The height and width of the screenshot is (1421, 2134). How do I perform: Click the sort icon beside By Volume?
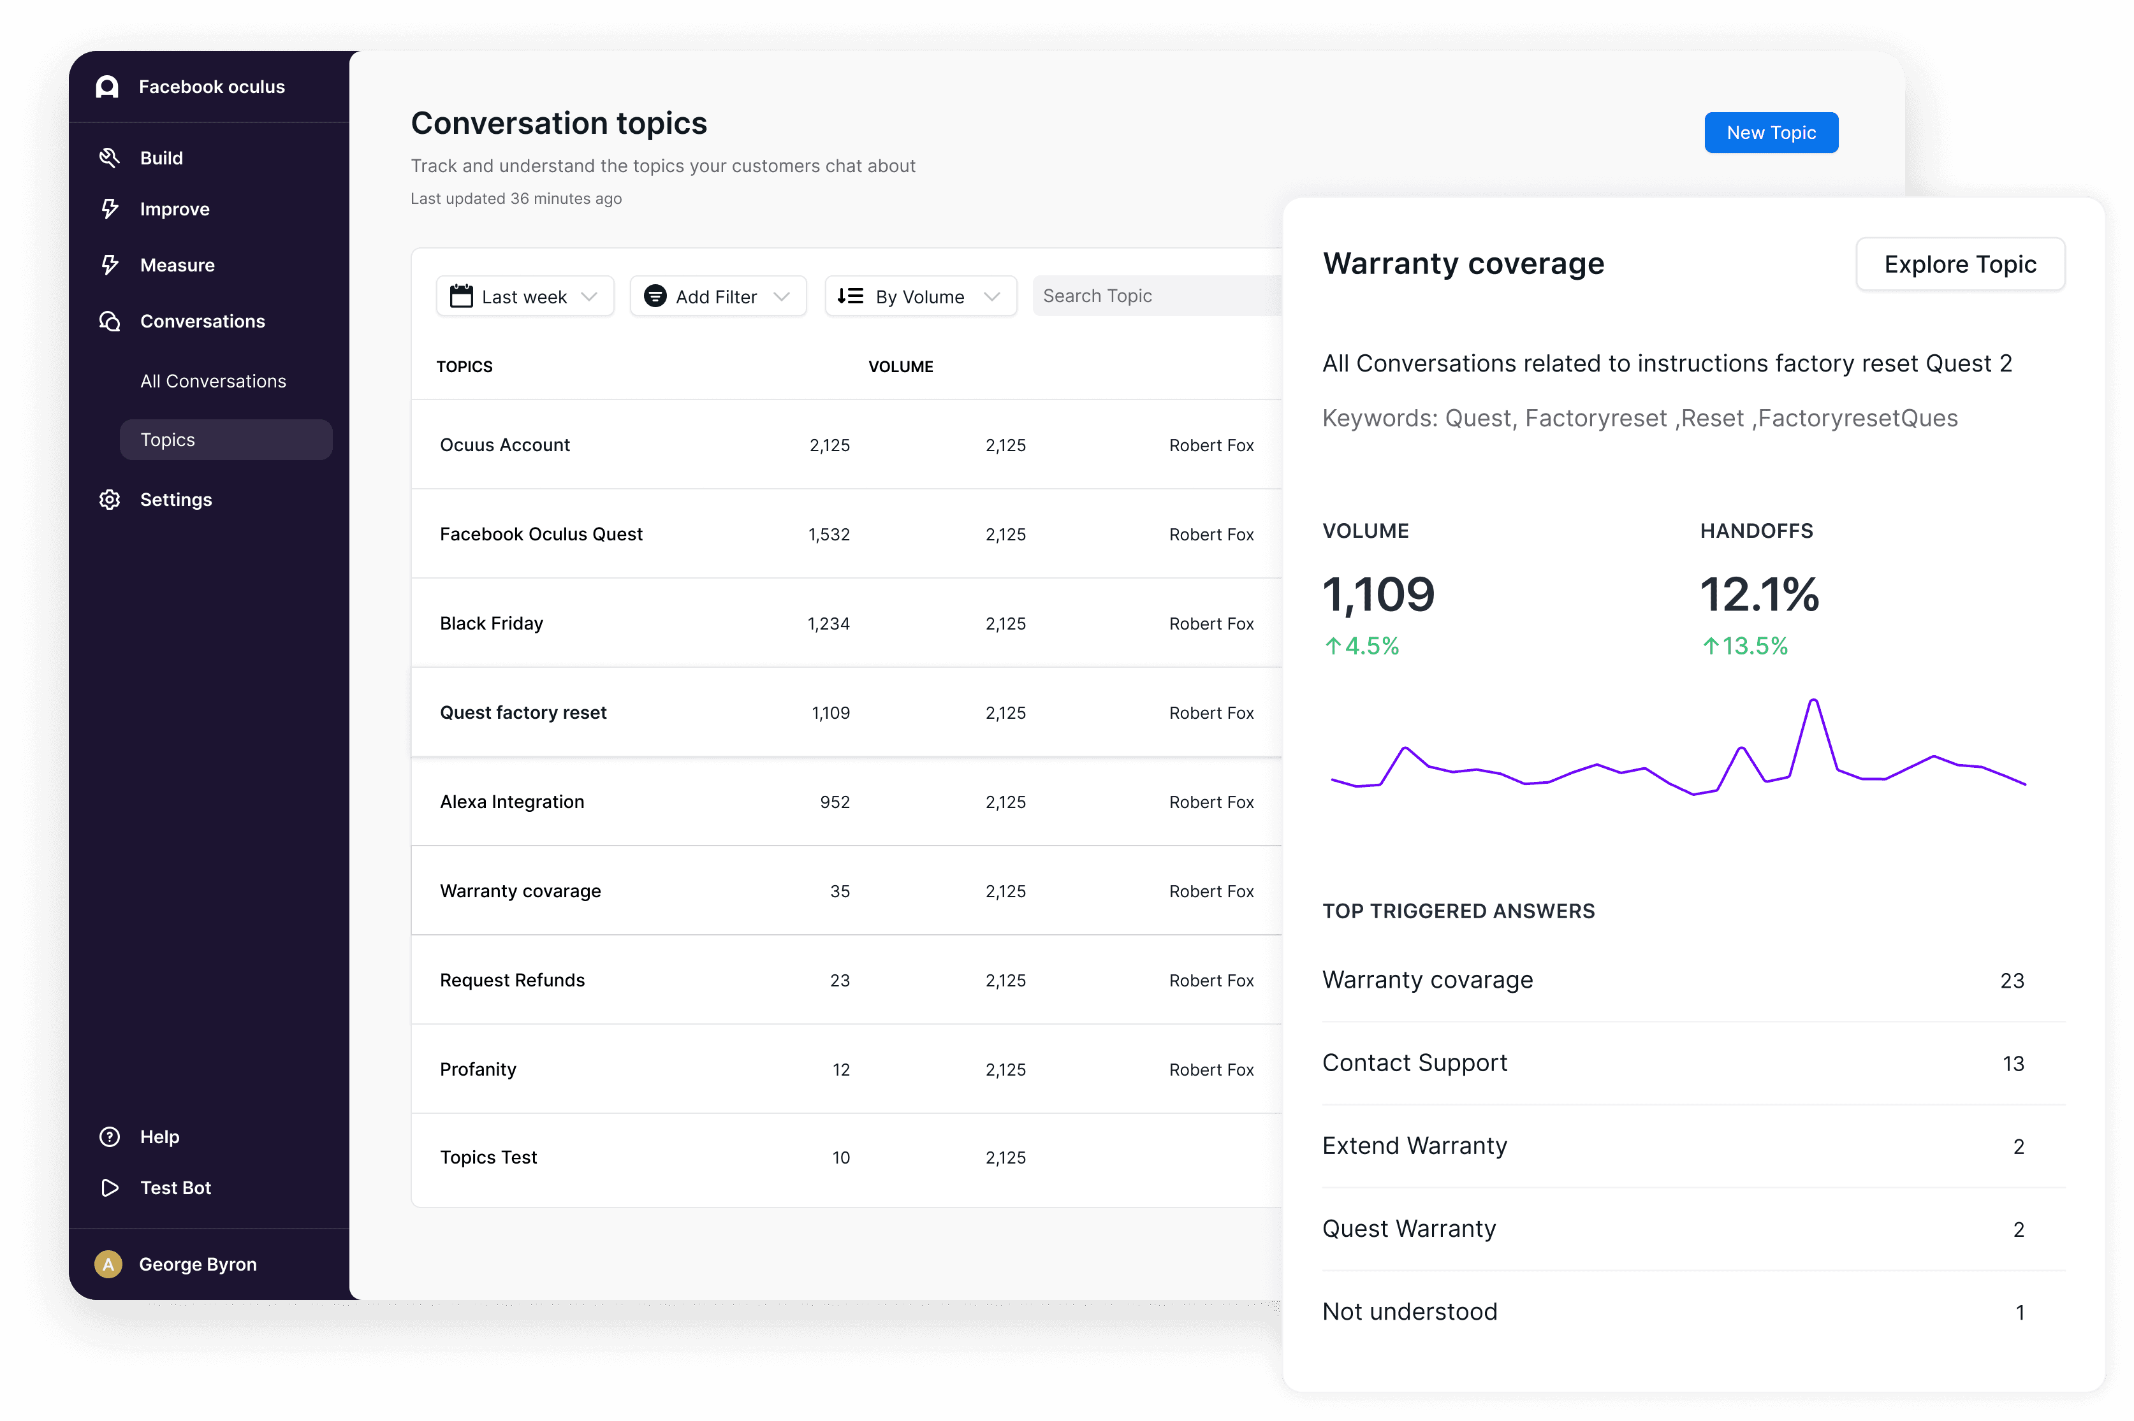(849, 296)
